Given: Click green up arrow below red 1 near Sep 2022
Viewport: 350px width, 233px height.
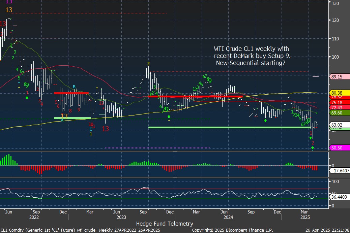Looking at the screenshot, I should pos(27,97).
